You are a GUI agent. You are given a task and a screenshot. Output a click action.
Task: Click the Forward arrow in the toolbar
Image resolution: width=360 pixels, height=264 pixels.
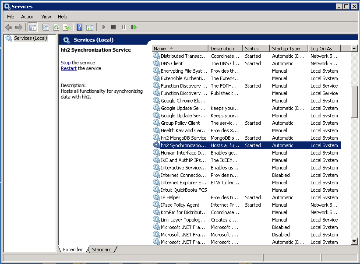(19, 27)
